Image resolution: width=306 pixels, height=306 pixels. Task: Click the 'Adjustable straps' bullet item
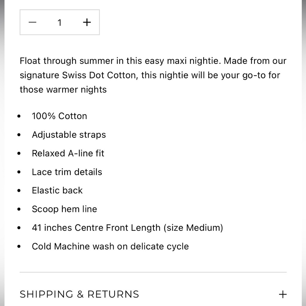click(69, 135)
